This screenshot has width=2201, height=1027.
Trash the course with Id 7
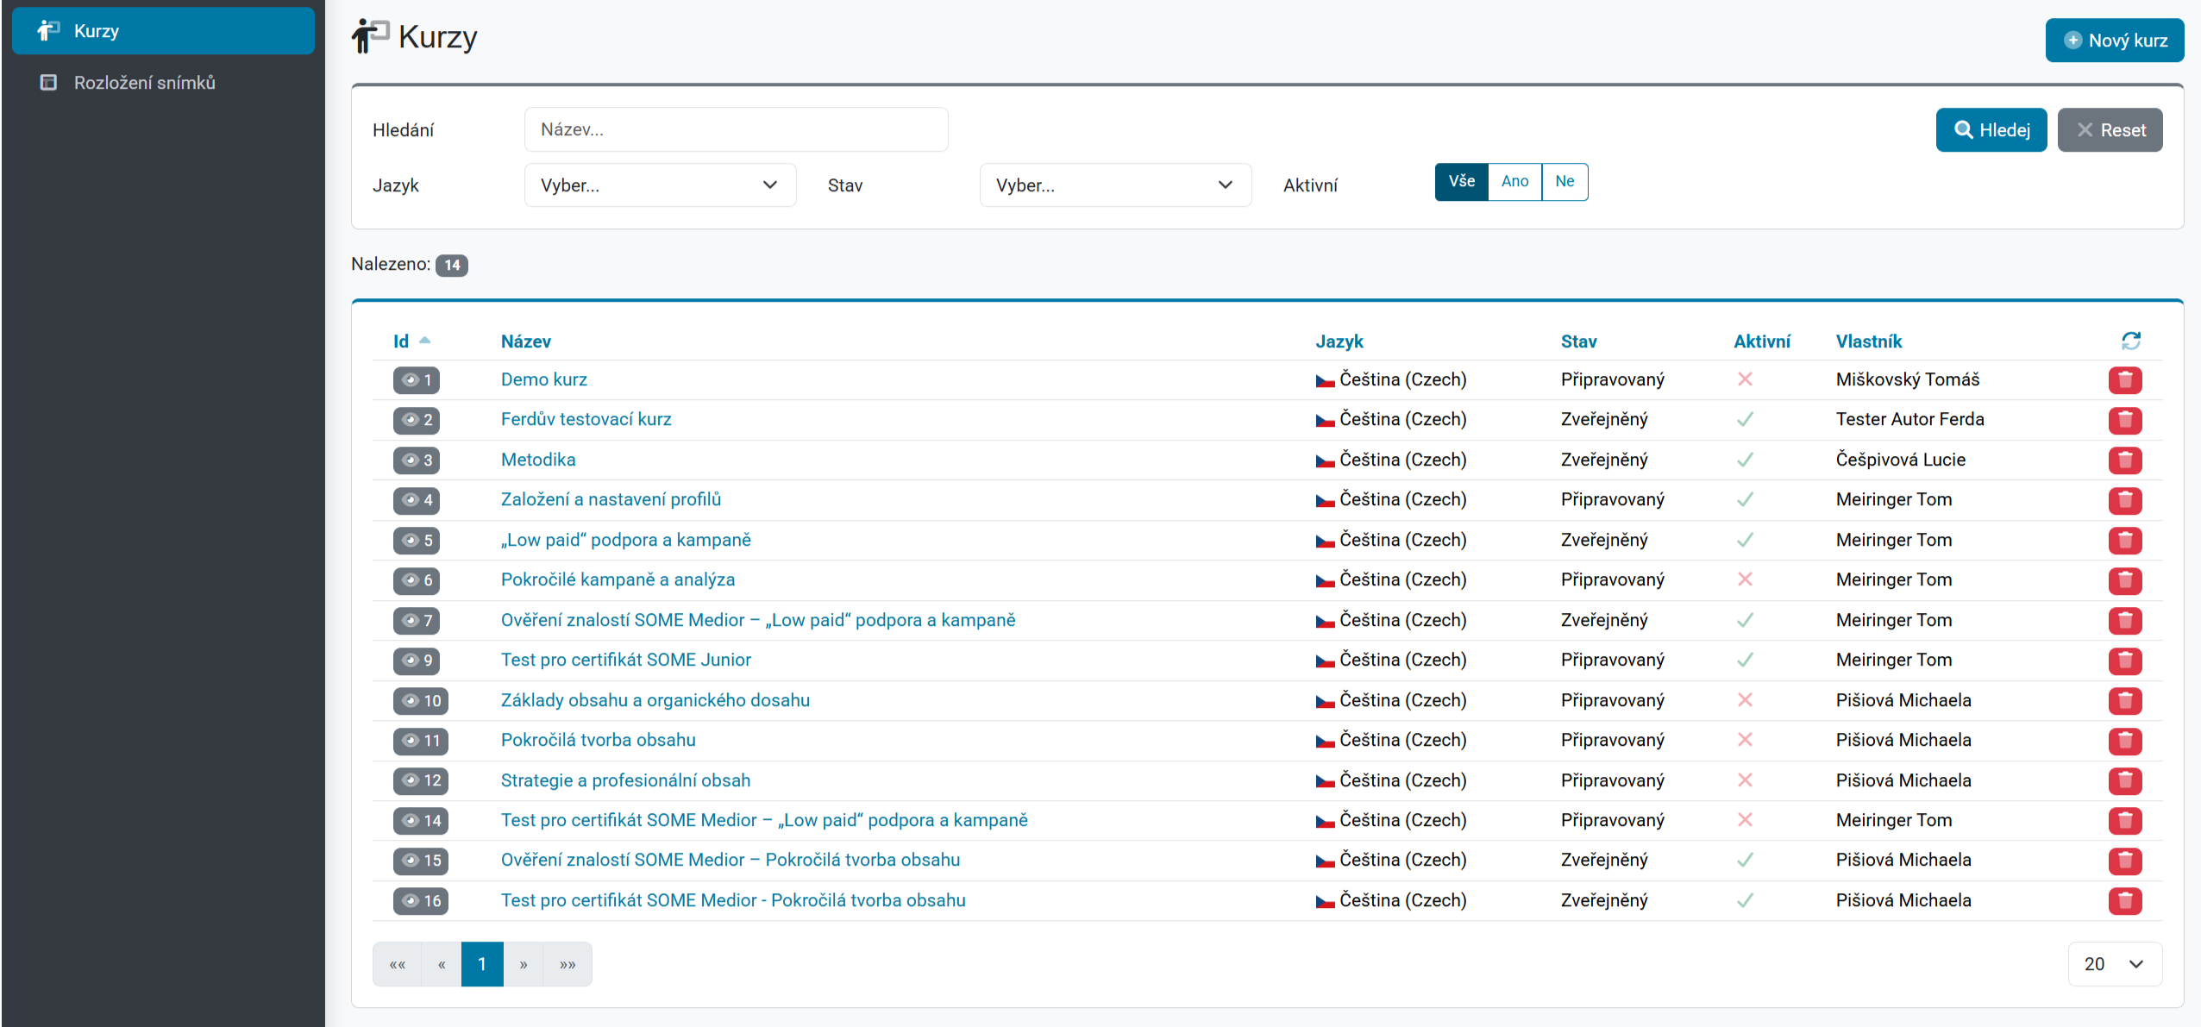tap(2125, 621)
